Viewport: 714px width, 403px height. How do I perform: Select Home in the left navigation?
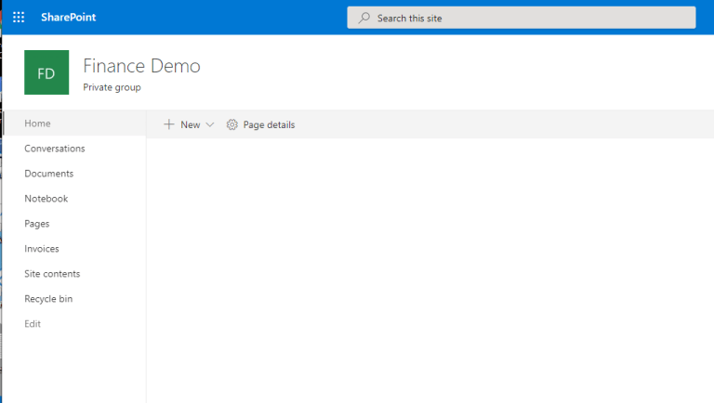(x=38, y=123)
